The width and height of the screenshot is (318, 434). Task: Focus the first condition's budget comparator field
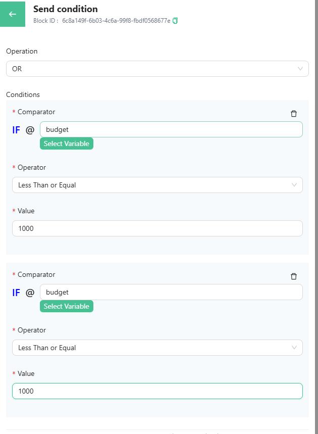[171, 129]
